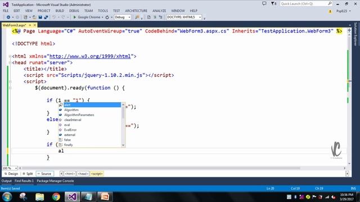Click the tag navigator left arrow button

61,174
